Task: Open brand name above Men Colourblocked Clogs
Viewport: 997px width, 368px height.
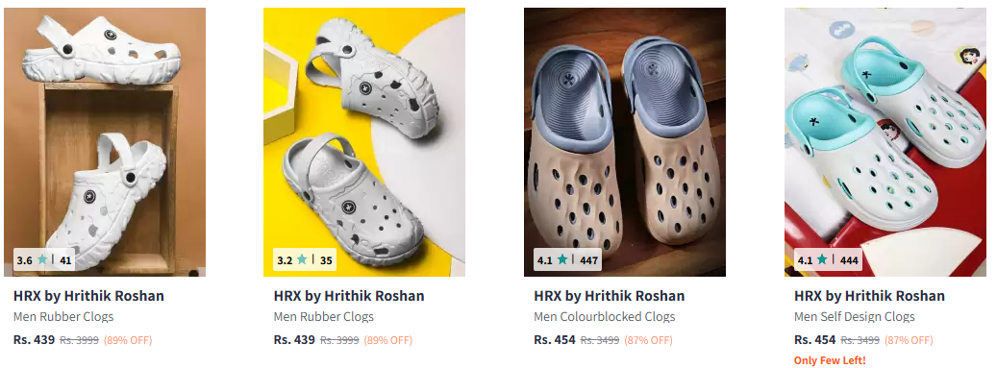Action: 610,296
